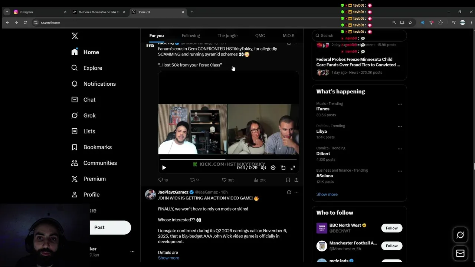Image resolution: width=475 pixels, height=267 pixels.
Task: View analytics showing 21K views
Action: 260,180
